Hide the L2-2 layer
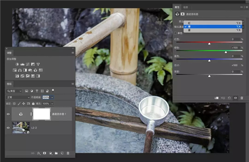 (x=8, y=128)
